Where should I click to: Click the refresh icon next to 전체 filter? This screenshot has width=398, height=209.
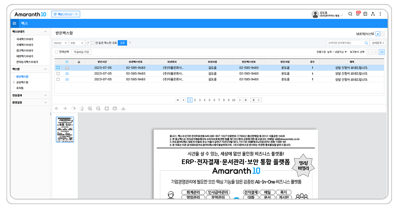click(88, 43)
